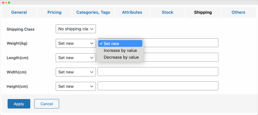Viewport: 258px width, 115px height.
Task: Go to Categories, Tags tab
Action: coord(93,12)
